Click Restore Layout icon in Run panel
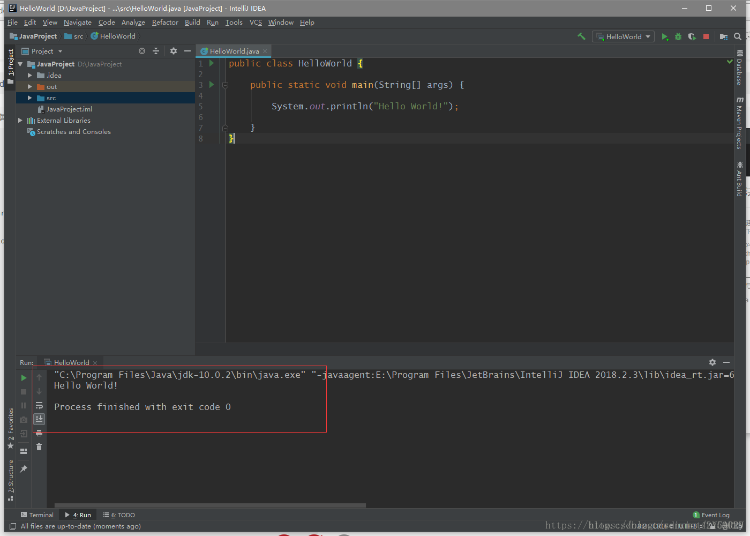Screen dimensions: 750x536 pos(24,451)
